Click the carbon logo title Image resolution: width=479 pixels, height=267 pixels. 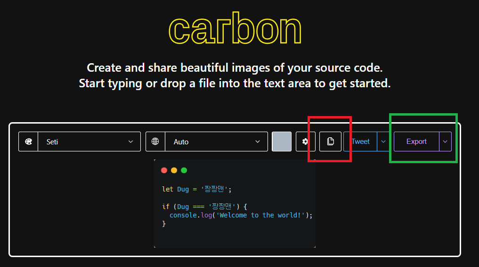click(x=235, y=28)
